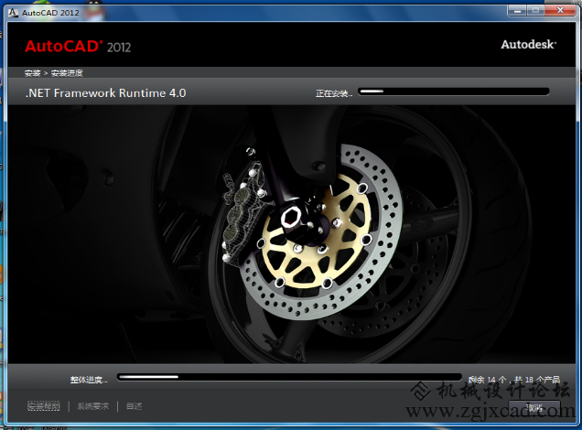Screen dimensions: 582x430
Task: Click the 正在安装 status text
Action: 334,93
